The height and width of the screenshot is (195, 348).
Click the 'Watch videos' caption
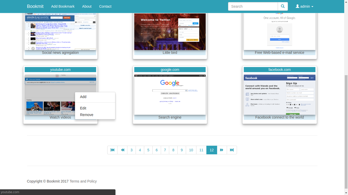(60, 117)
